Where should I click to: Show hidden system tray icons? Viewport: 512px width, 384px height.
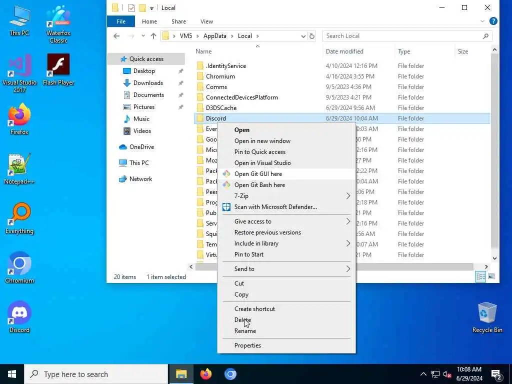click(423, 374)
